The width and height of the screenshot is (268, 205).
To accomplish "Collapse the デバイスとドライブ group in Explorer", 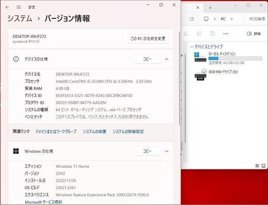I will click(192, 47).
